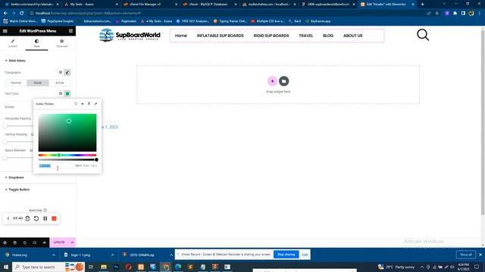Click the Space Between slider handle

coord(5,158)
